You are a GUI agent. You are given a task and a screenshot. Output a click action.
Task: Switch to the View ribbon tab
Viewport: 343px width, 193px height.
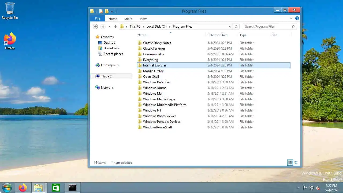pyautogui.click(x=143, y=19)
